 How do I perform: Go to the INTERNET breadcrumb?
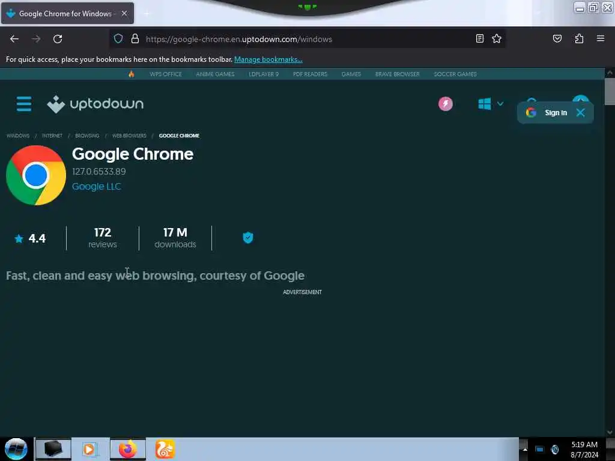pyautogui.click(x=52, y=136)
